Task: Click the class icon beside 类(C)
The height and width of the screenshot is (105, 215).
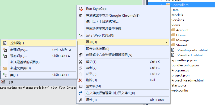Action: click(5, 75)
